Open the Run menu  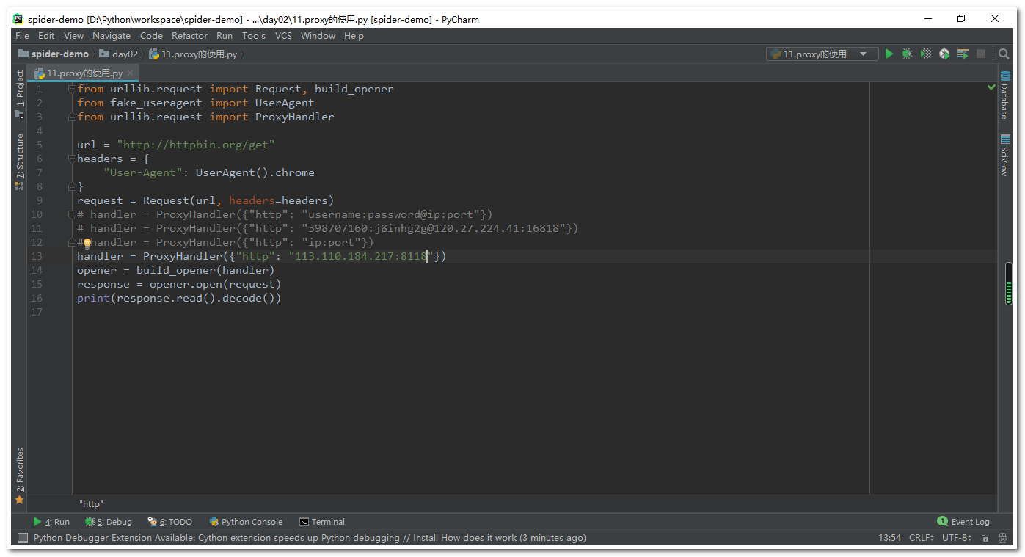tap(225, 36)
